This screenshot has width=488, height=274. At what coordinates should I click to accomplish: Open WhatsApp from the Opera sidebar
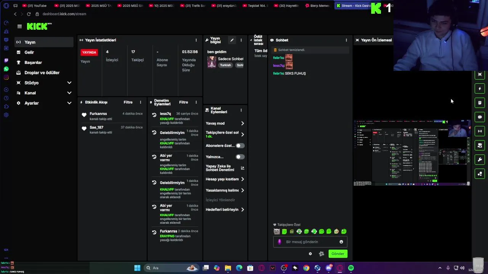6,69
